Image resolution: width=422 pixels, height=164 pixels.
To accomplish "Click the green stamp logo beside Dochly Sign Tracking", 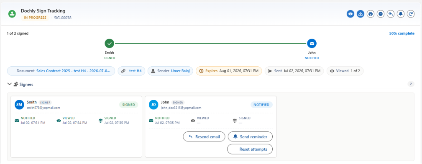I will pyautogui.click(x=12, y=14).
